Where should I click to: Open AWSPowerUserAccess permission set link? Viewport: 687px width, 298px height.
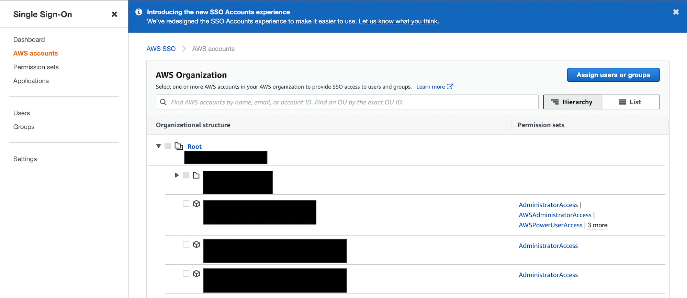550,225
